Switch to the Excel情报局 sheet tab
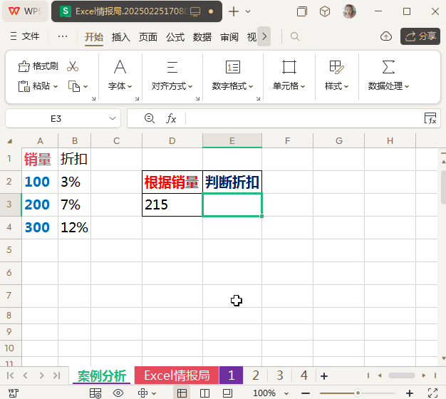Viewport: 446px width, 399px height. pos(176,375)
